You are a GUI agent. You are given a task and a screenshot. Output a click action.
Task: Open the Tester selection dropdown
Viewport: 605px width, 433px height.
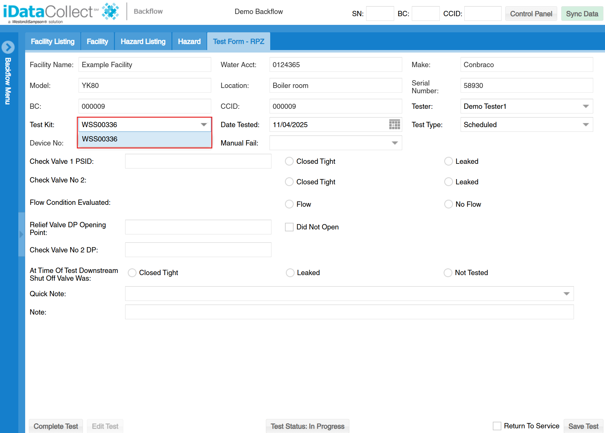[x=585, y=106]
